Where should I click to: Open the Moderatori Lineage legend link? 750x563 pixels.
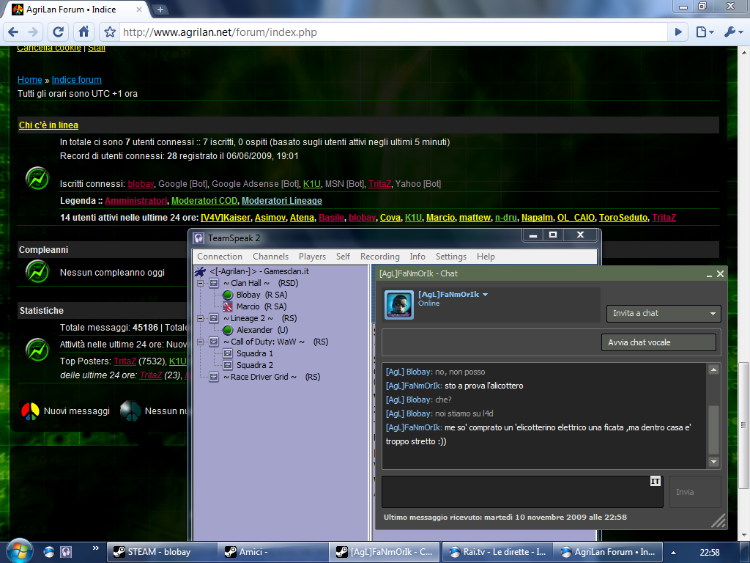click(x=282, y=201)
